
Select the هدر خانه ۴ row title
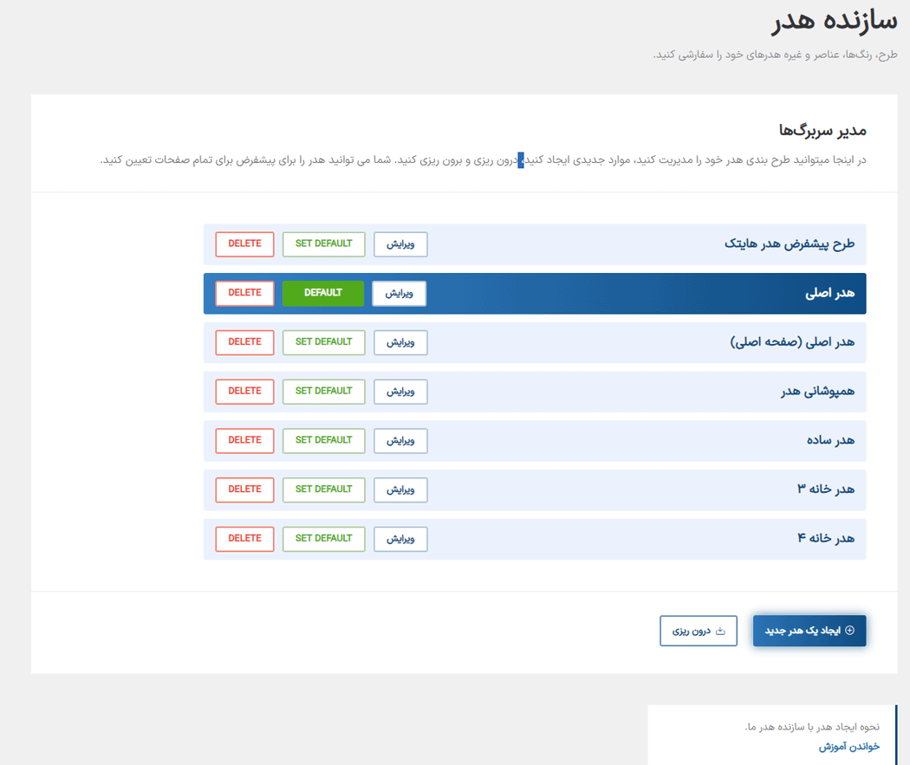[826, 539]
